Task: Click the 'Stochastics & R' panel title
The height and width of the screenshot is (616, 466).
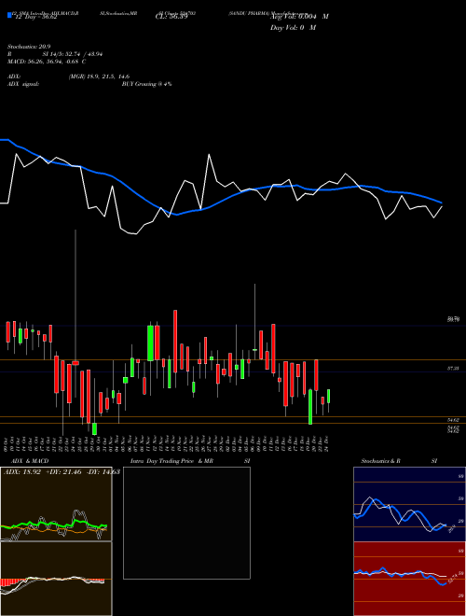Action: tap(380, 461)
